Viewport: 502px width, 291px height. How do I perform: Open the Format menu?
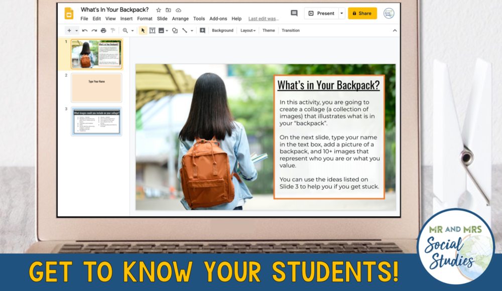point(145,19)
